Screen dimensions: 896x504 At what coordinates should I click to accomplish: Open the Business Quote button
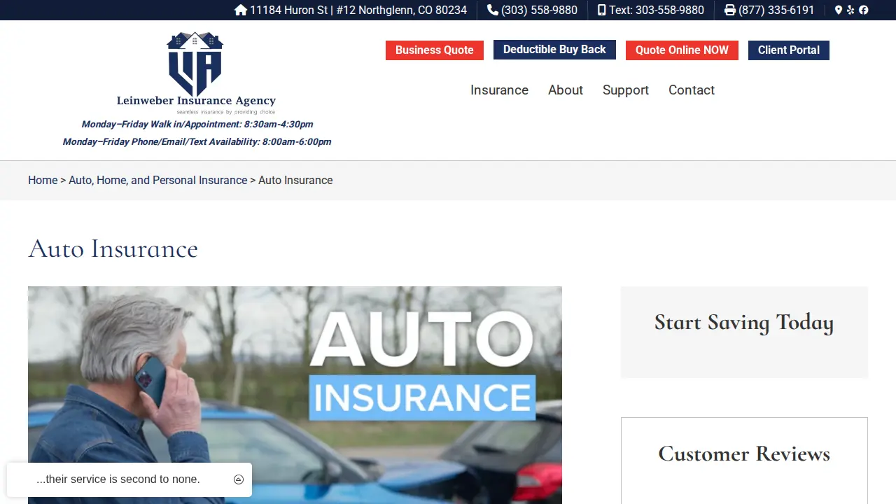(x=435, y=50)
